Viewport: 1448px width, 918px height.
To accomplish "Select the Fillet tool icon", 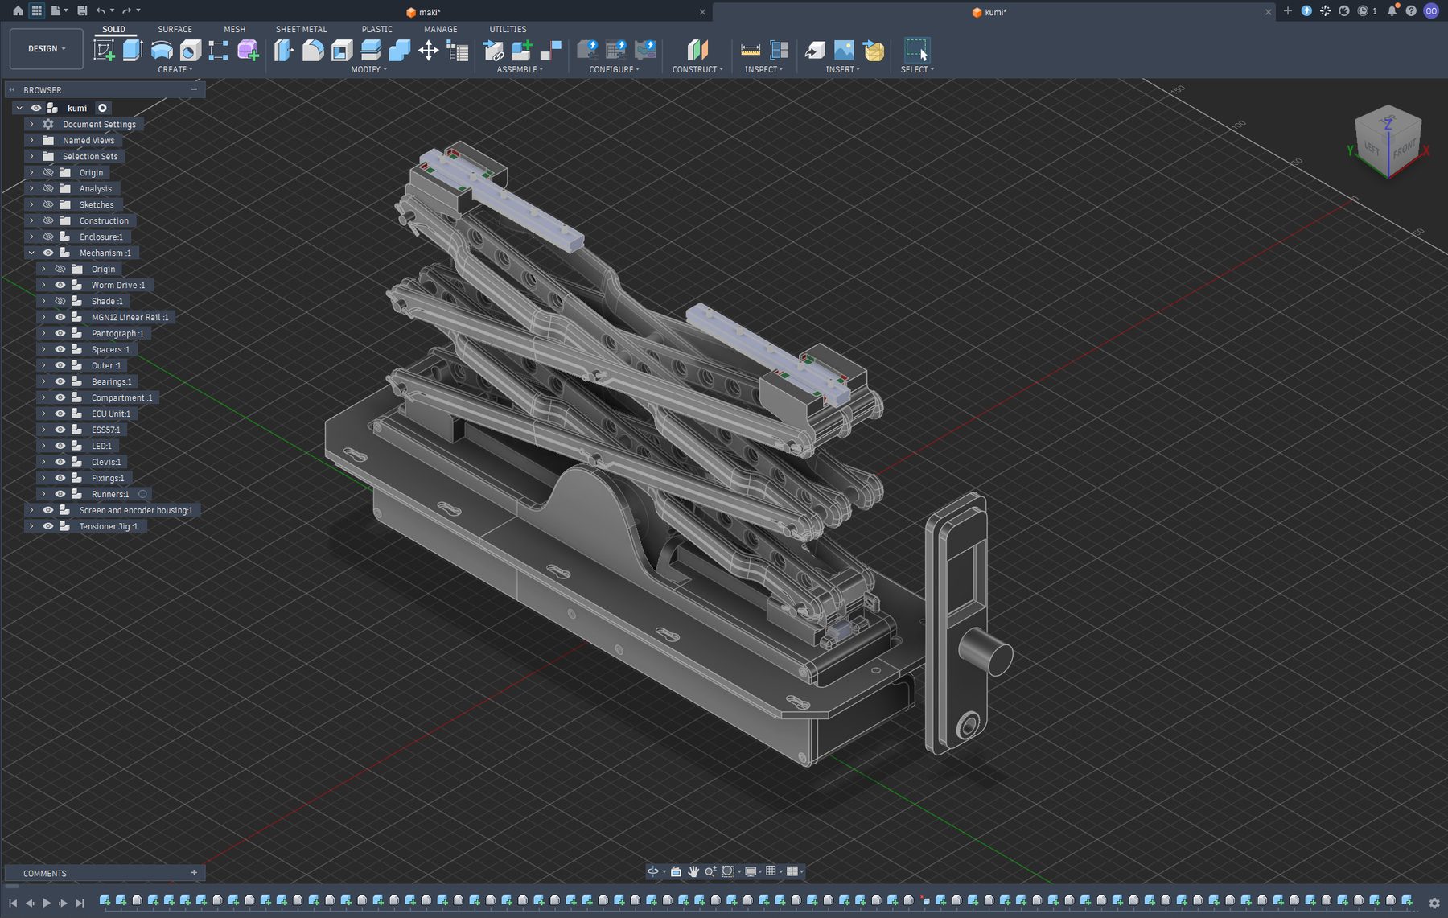I will point(313,50).
